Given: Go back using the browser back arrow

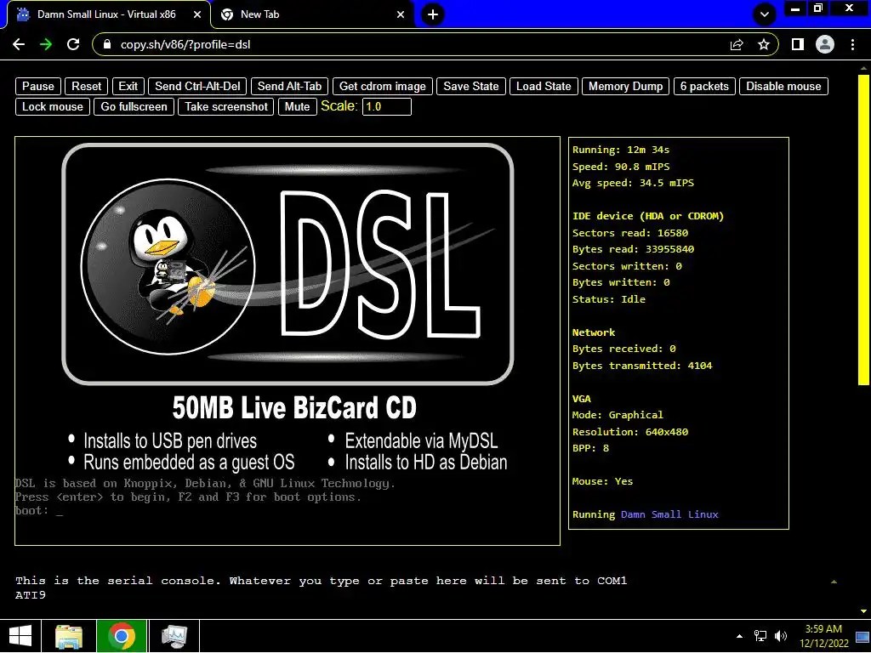Looking at the screenshot, I should (x=19, y=44).
